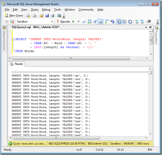Click the results horizontal scrollbar thumb
162x155 pixels.
56,138
